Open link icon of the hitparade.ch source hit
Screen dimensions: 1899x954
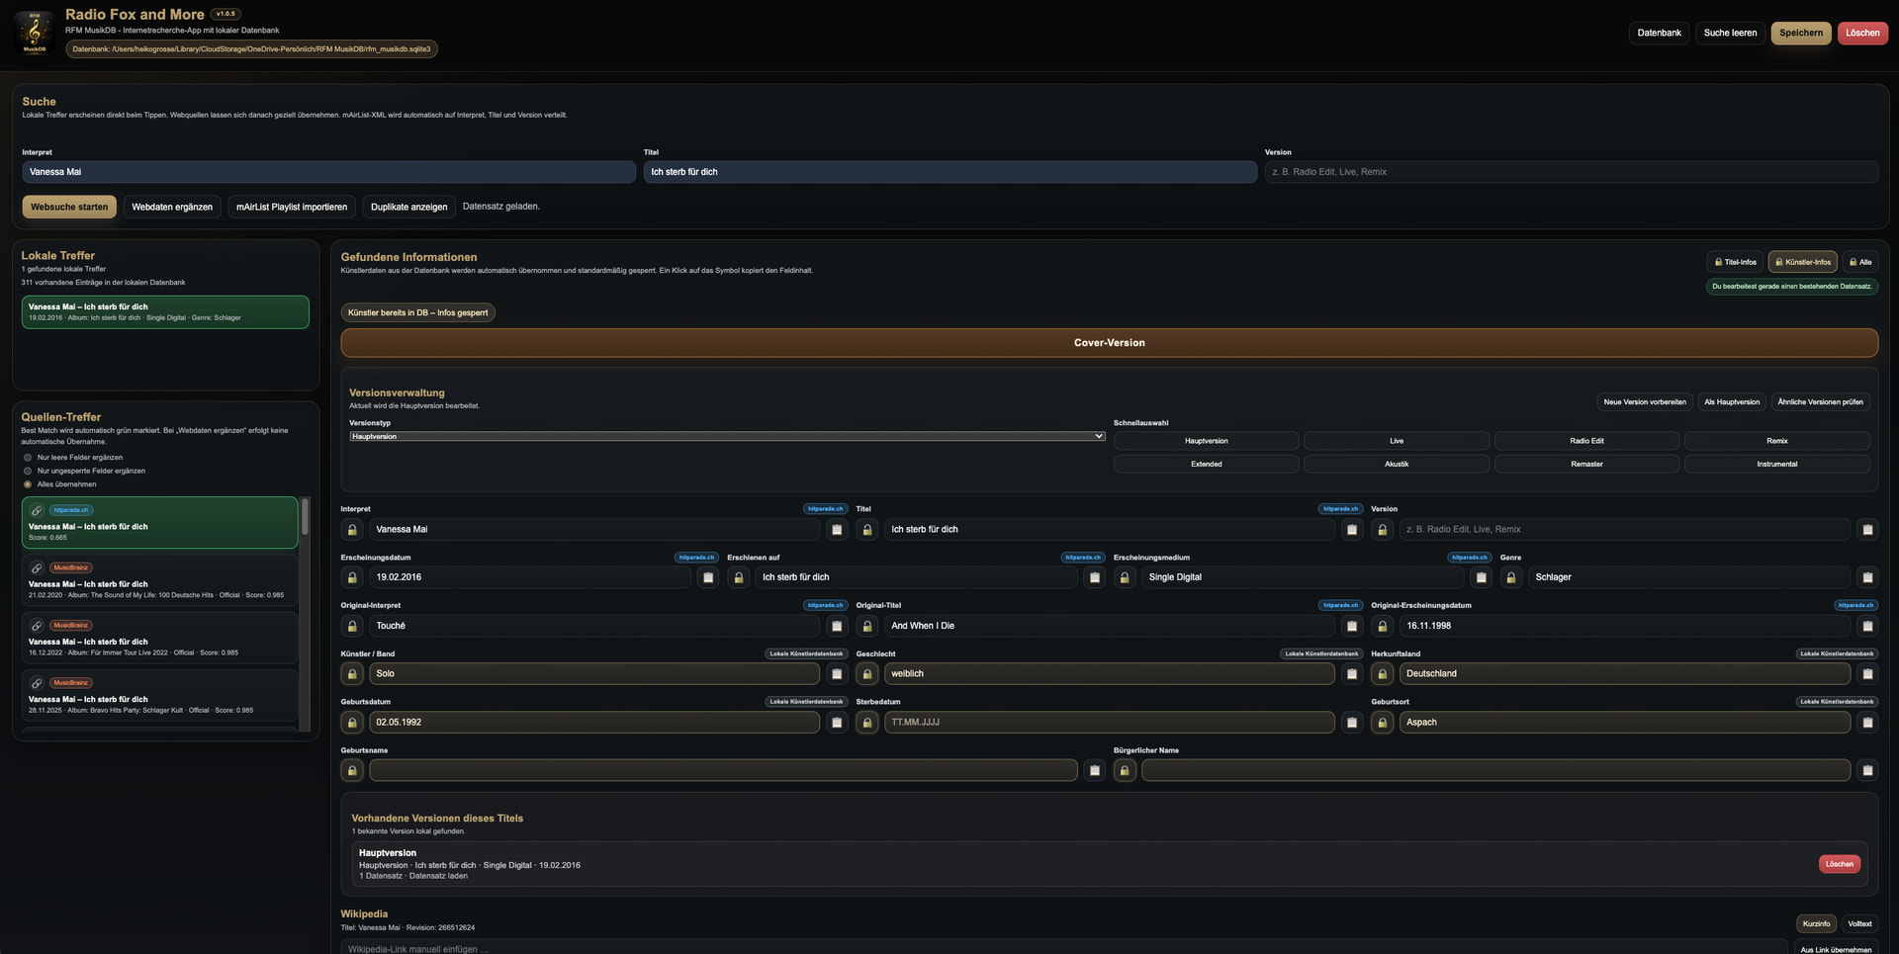(x=37, y=511)
